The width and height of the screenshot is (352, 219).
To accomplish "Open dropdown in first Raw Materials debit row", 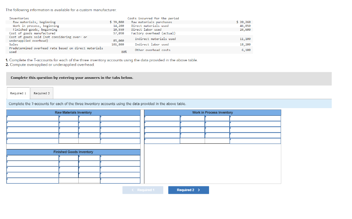I will (x=31, y=118).
